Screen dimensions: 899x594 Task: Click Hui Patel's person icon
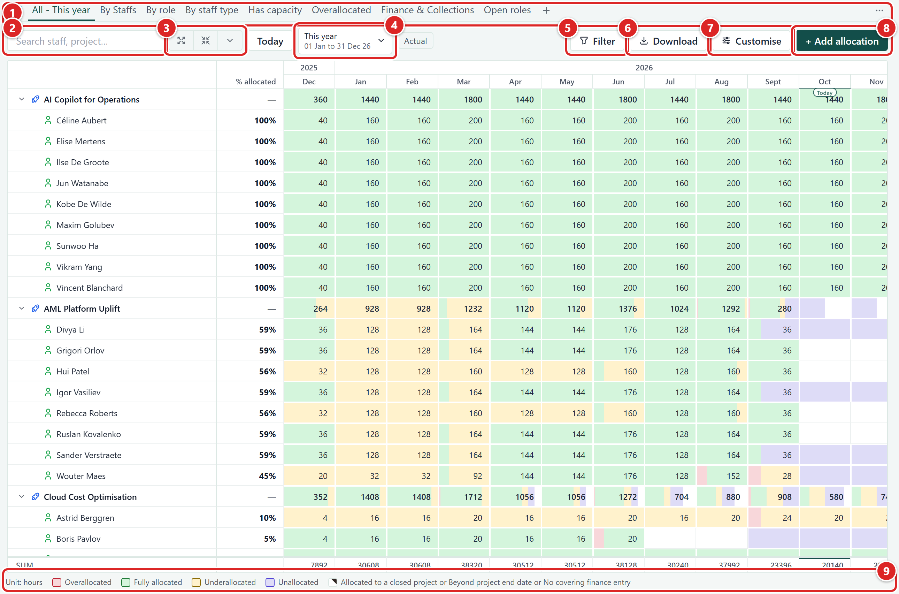[48, 371]
